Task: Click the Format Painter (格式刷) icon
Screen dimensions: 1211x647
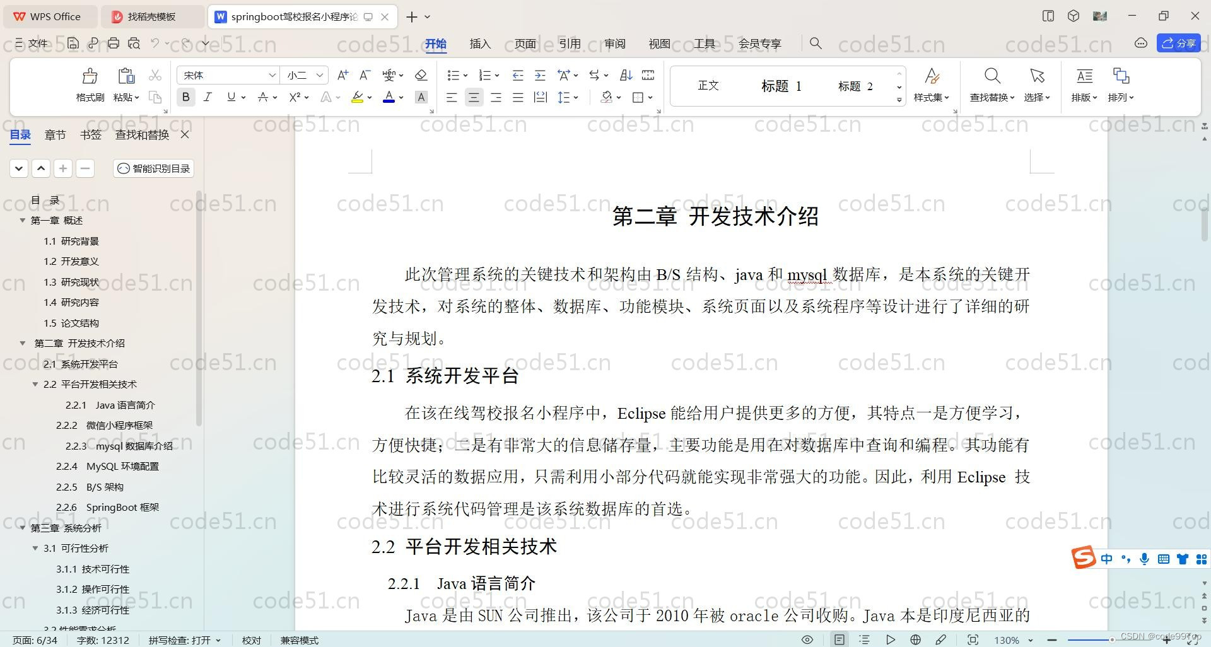Action: 90,76
